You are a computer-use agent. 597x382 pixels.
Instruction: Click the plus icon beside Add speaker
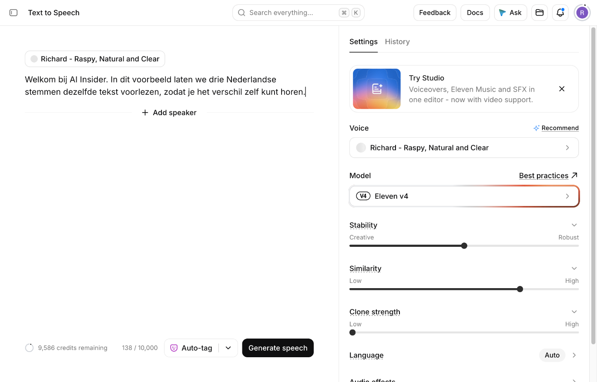(145, 113)
